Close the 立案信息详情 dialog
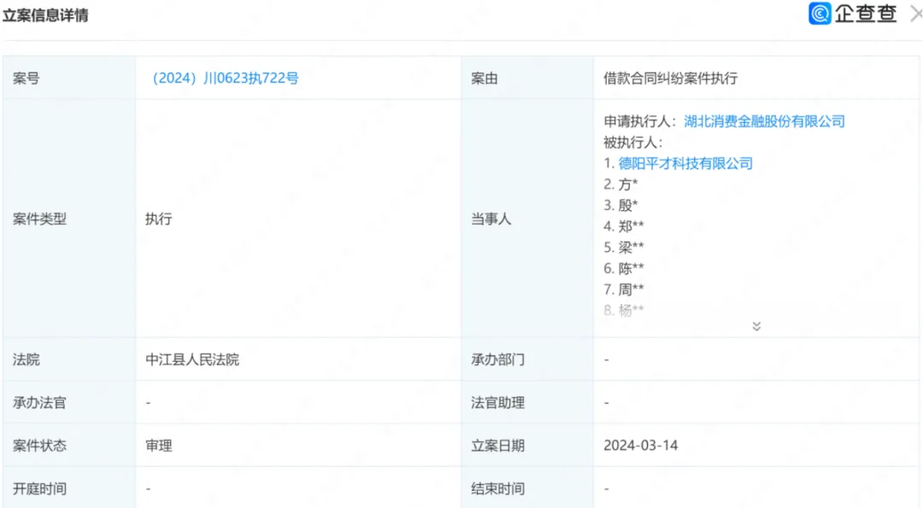The height and width of the screenshot is (508, 923). [916, 14]
